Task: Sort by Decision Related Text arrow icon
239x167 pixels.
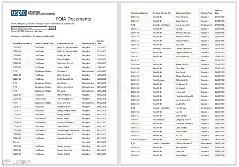Action: pos(54,44)
